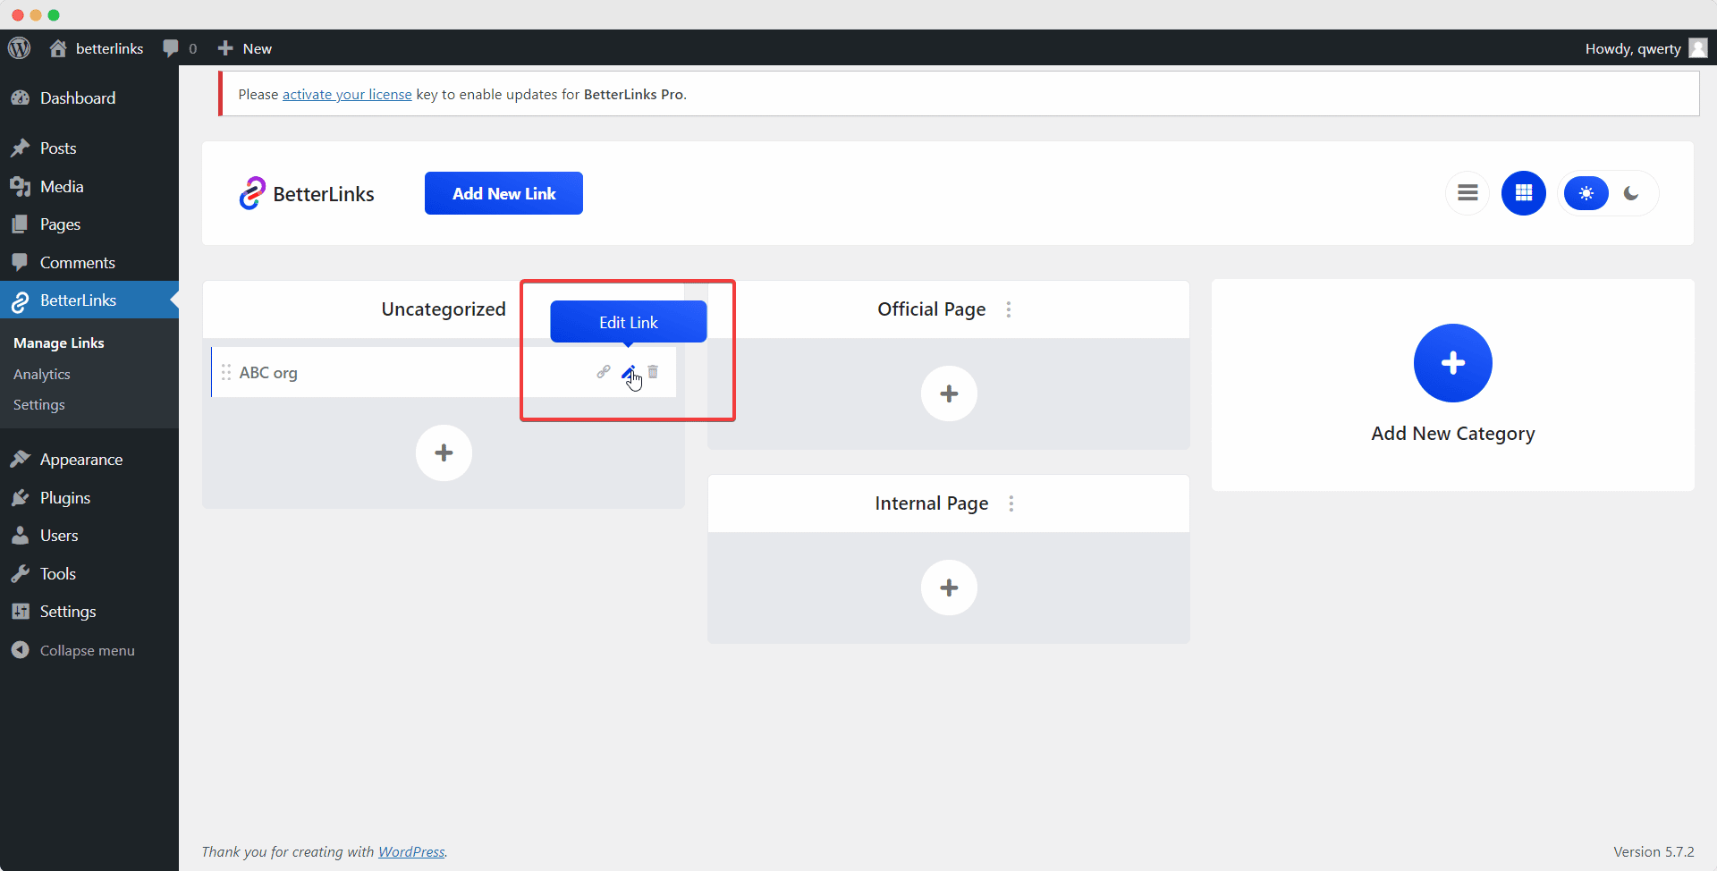Click the Add New Link button

pyautogui.click(x=503, y=192)
